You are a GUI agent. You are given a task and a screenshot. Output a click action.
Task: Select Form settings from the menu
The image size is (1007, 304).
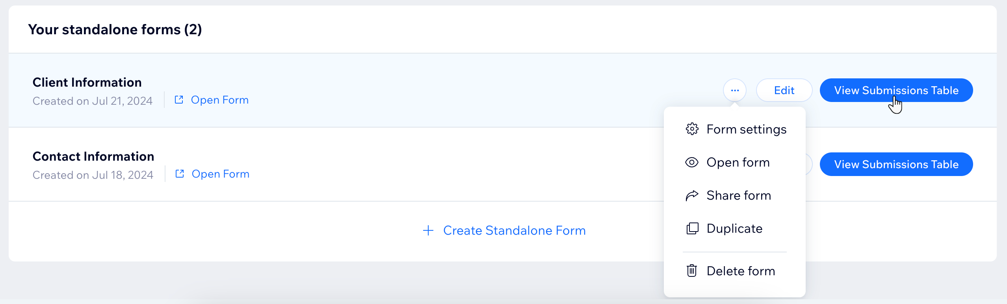[x=746, y=129]
